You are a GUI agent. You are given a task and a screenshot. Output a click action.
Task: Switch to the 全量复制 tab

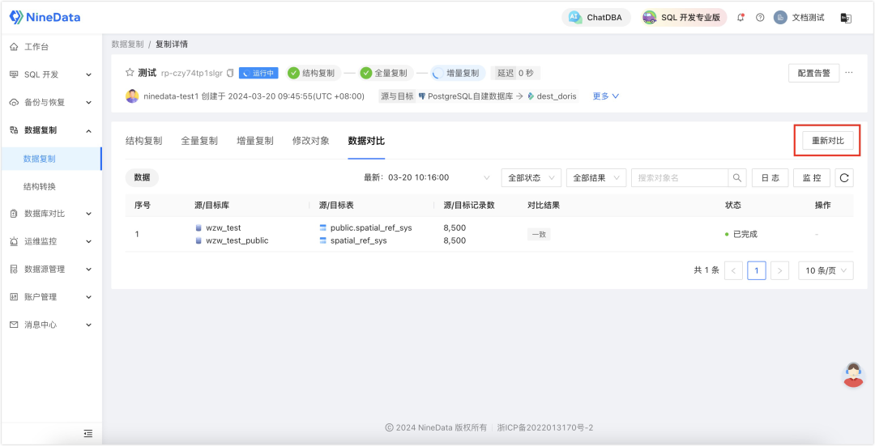tap(199, 141)
